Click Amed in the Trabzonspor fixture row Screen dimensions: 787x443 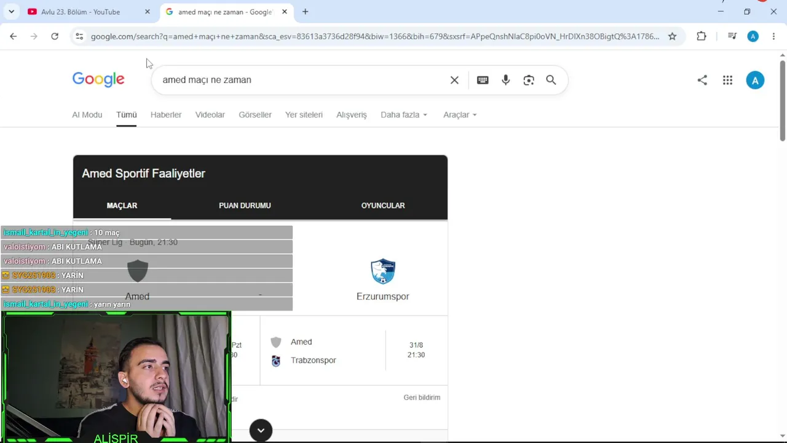[x=301, y=342]
